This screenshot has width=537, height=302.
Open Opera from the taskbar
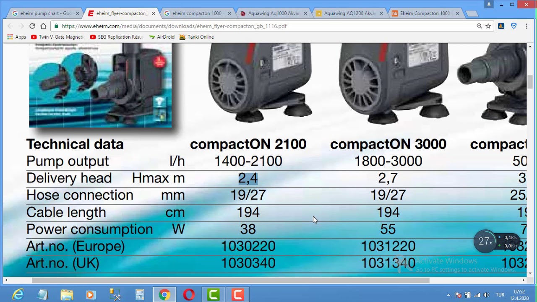coord(189,295)
